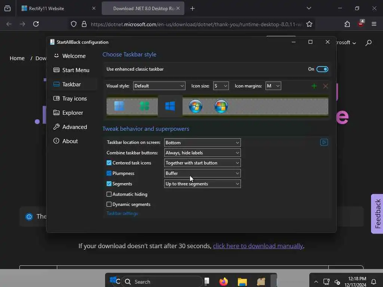383x287 pixels.
Task: Click the red X remove-style icon
Action: pos(325,86)
